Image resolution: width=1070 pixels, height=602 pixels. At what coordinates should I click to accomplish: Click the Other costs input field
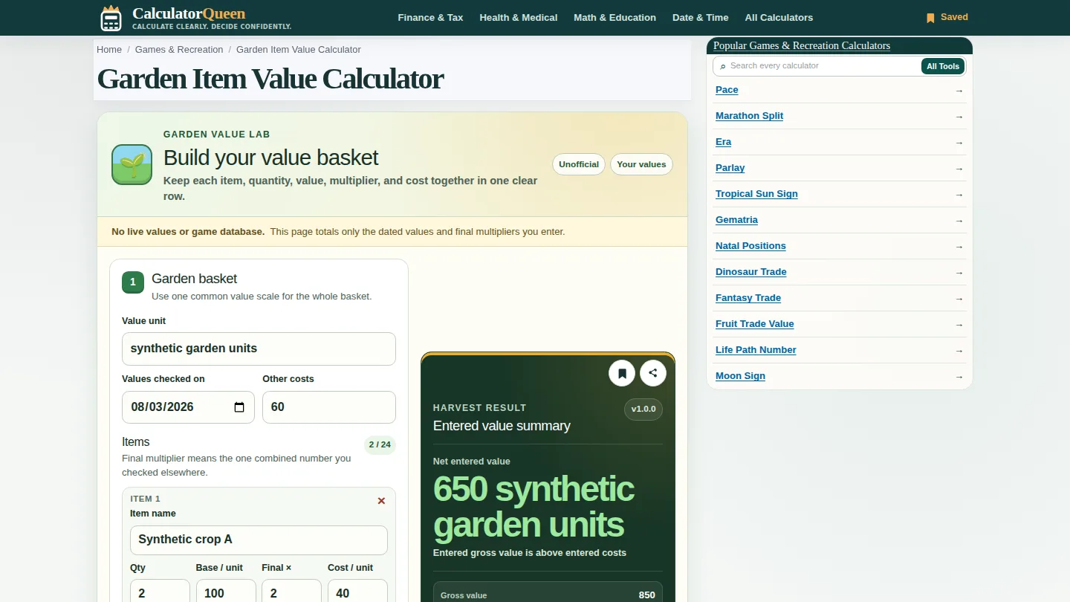(329, 407)
